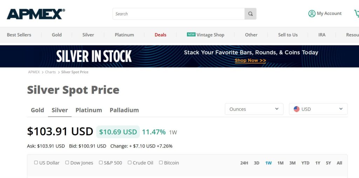Go to the Vintage Shop menu
This screenshot has width=359, height=178.
[210, 35]
